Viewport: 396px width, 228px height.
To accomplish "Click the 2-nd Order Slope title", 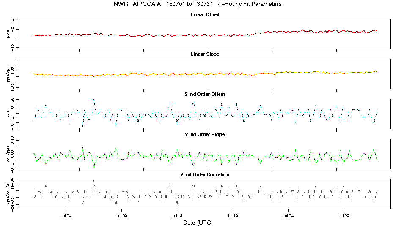I will click(x=205, y=134).
